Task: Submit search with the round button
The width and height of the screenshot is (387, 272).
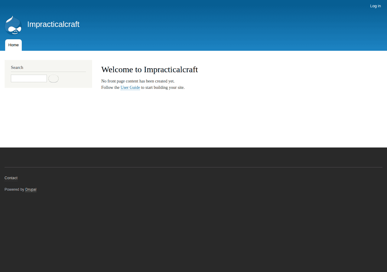Action: point(54,79)
